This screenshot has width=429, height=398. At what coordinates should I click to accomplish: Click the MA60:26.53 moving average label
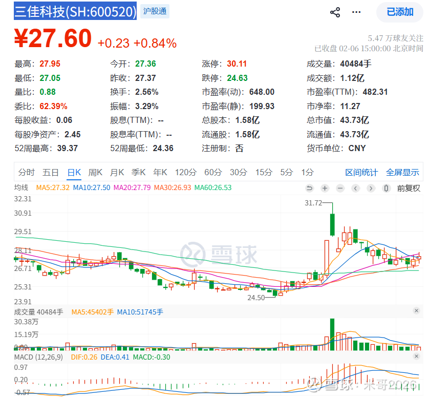tap(213, 188)
